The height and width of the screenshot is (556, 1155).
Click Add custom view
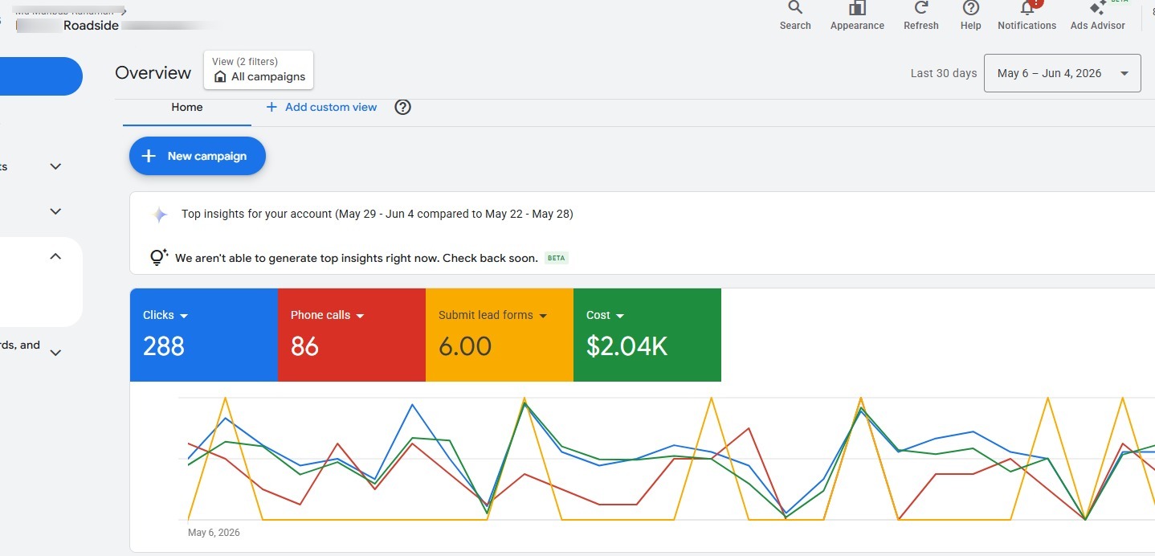coord(321,107)
